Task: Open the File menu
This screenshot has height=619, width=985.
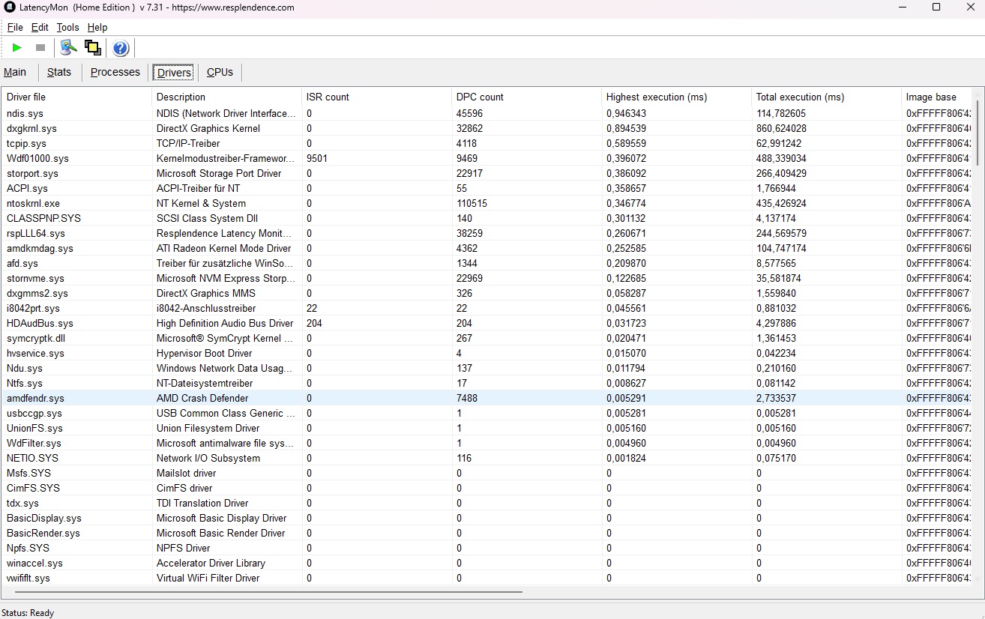Action: (15, 27)
